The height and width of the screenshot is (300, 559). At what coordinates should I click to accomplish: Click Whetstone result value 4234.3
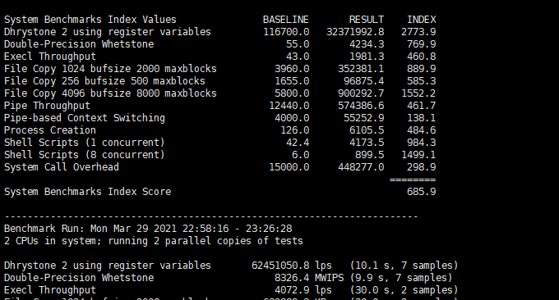point(367,44)
